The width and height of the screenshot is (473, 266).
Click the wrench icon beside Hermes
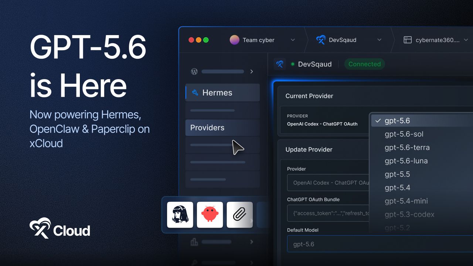(x=195, y=93)
